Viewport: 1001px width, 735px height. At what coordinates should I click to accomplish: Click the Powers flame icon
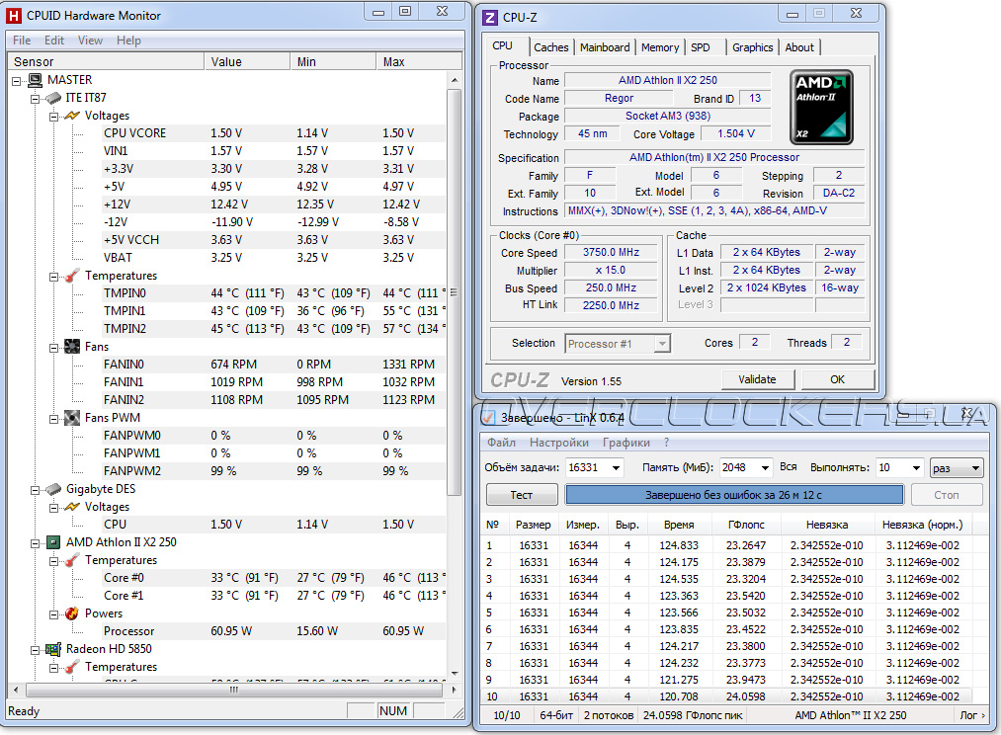coord(72,613)
